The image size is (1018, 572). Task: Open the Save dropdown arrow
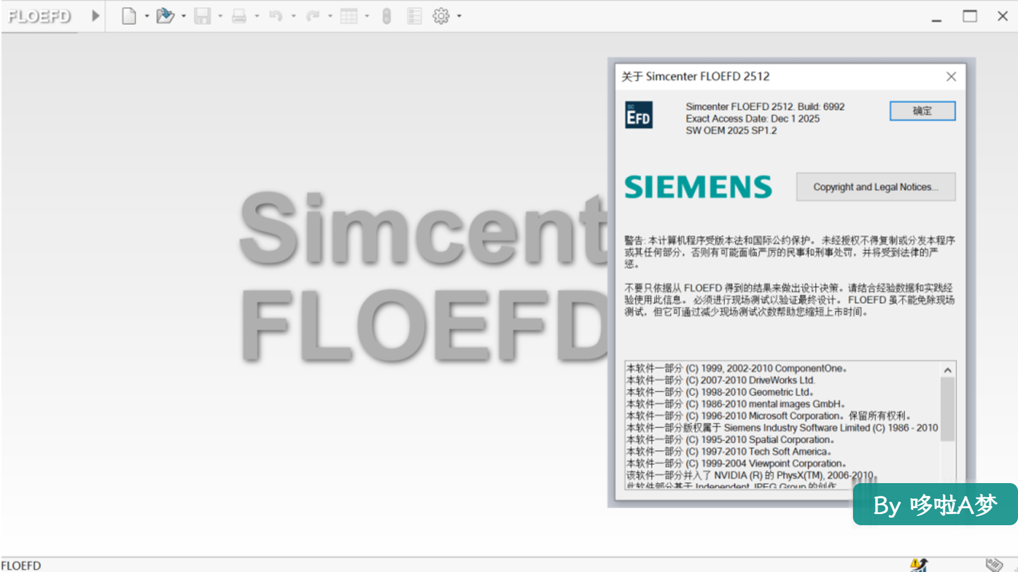(x=221, y=16)
